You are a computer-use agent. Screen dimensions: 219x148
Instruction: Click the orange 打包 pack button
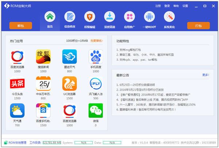click(x=198, y=25)
